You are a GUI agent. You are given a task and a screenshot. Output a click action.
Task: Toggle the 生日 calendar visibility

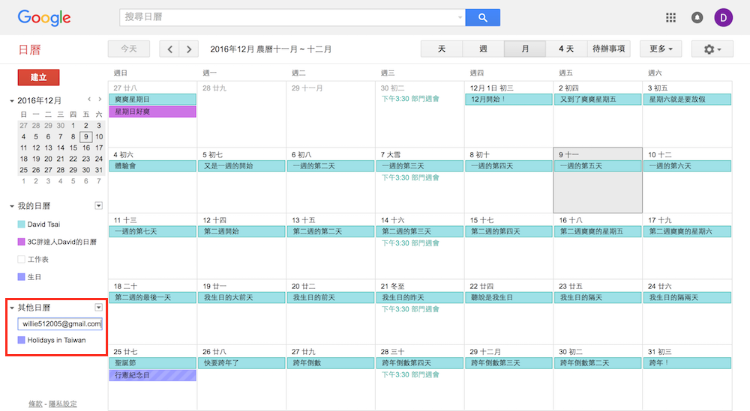[21, 277]
